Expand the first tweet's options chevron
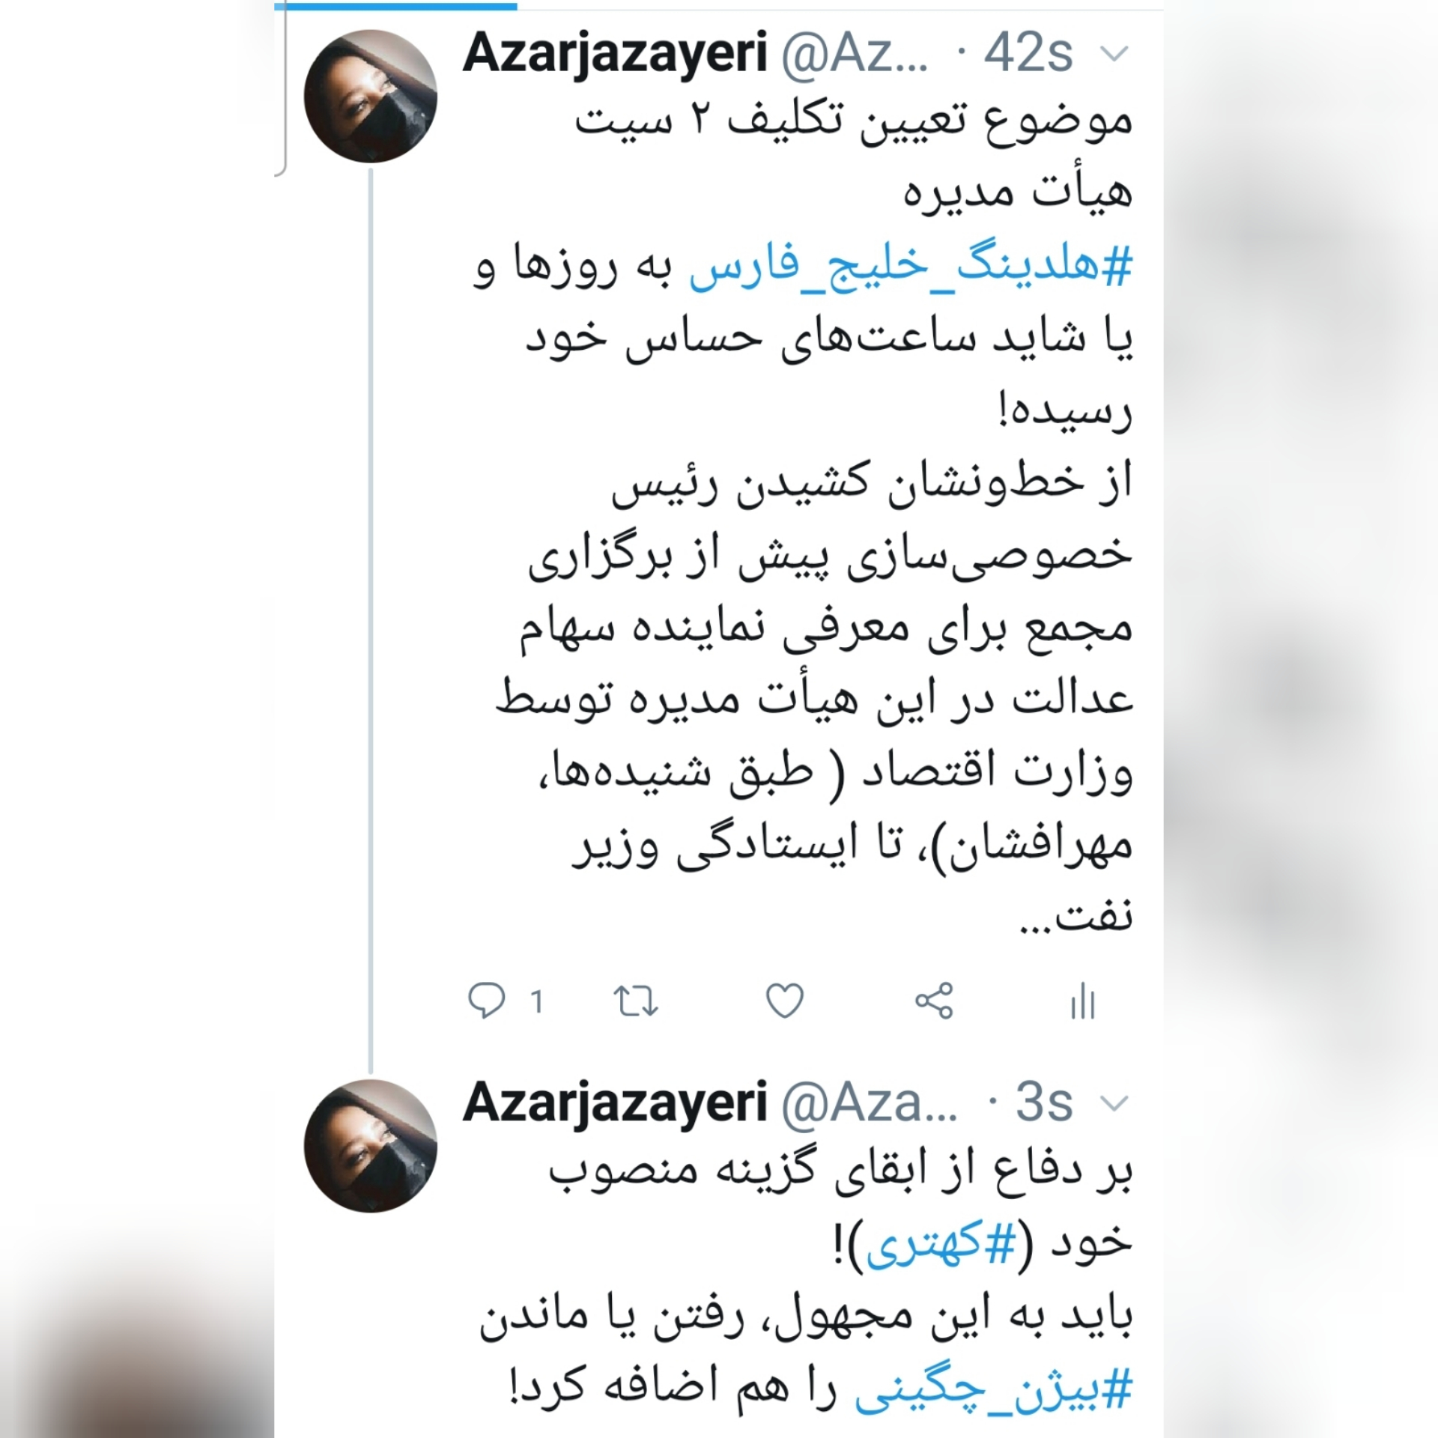 1115,55
